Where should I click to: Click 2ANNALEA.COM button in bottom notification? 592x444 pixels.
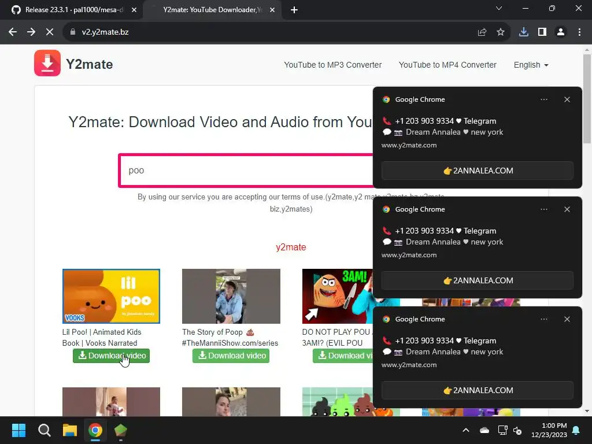point(477,390)
